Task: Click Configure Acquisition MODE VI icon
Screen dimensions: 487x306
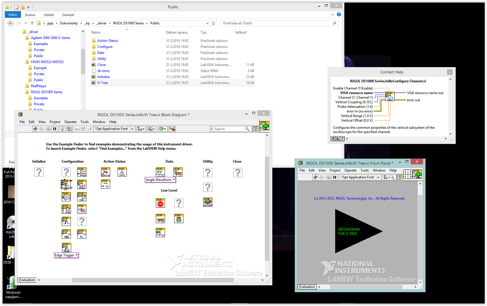Action: 66,209
